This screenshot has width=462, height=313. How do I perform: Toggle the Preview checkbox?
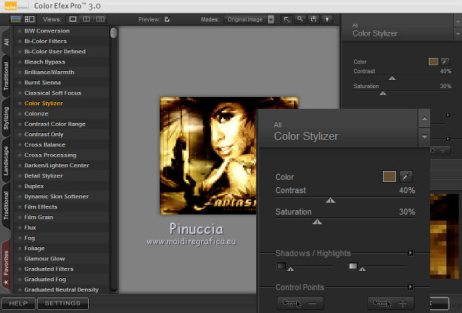(167, 19)
